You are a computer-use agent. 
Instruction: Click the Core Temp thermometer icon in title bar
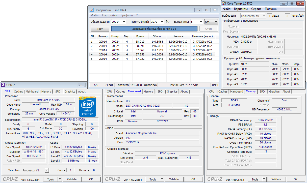tap(224, 3)
